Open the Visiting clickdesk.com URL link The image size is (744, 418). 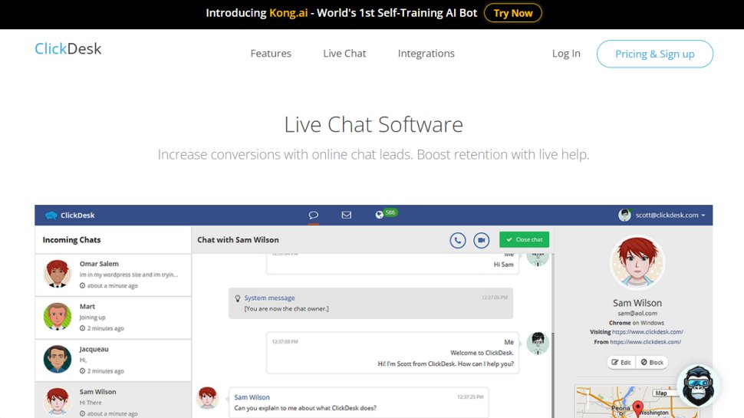pos(647,332)
